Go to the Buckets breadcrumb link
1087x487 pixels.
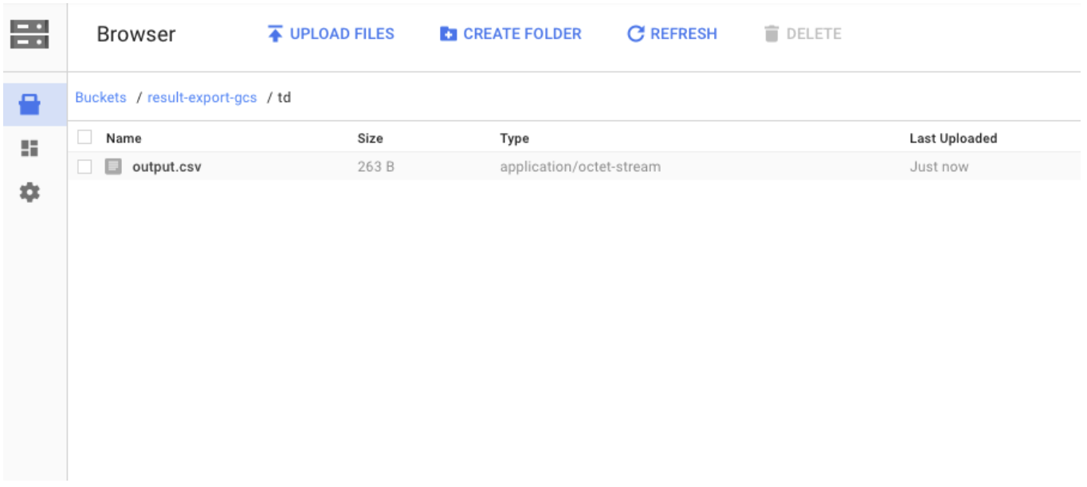pyautogui.click(x=100, y=98)
